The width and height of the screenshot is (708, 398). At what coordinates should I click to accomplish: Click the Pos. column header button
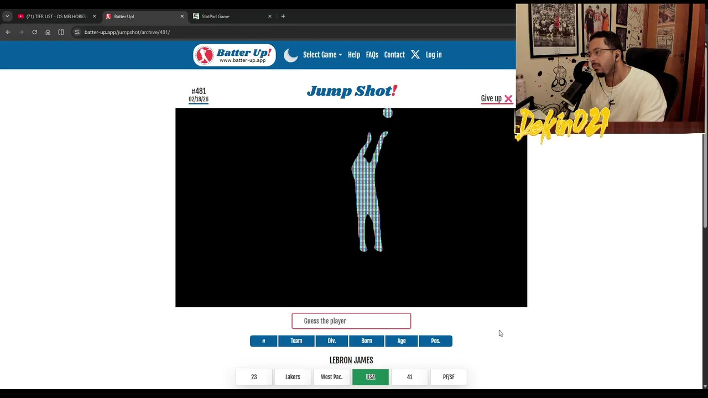tap(436, 341)
